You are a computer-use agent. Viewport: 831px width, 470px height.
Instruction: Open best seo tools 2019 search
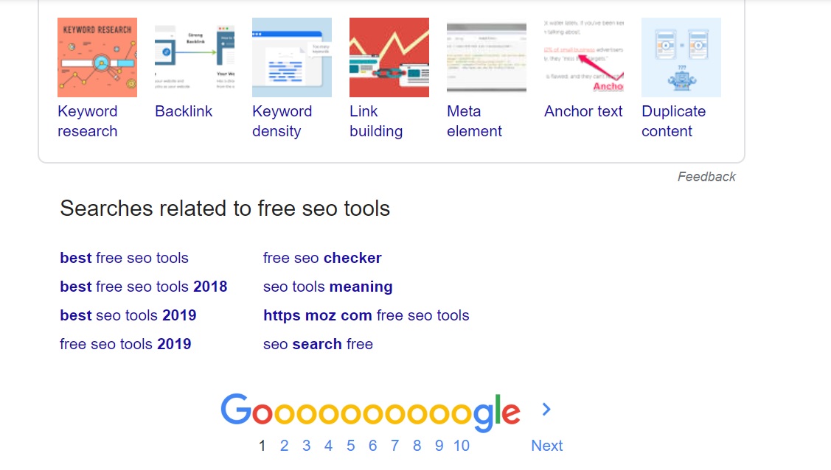[x=128, y=315]
